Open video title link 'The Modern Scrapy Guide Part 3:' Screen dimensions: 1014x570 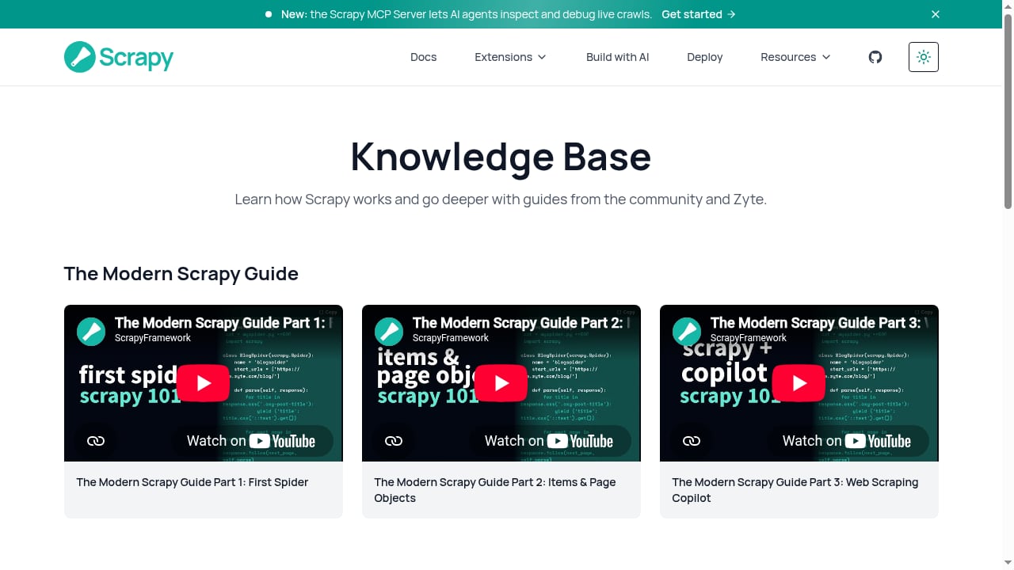[x=820, y=323]
